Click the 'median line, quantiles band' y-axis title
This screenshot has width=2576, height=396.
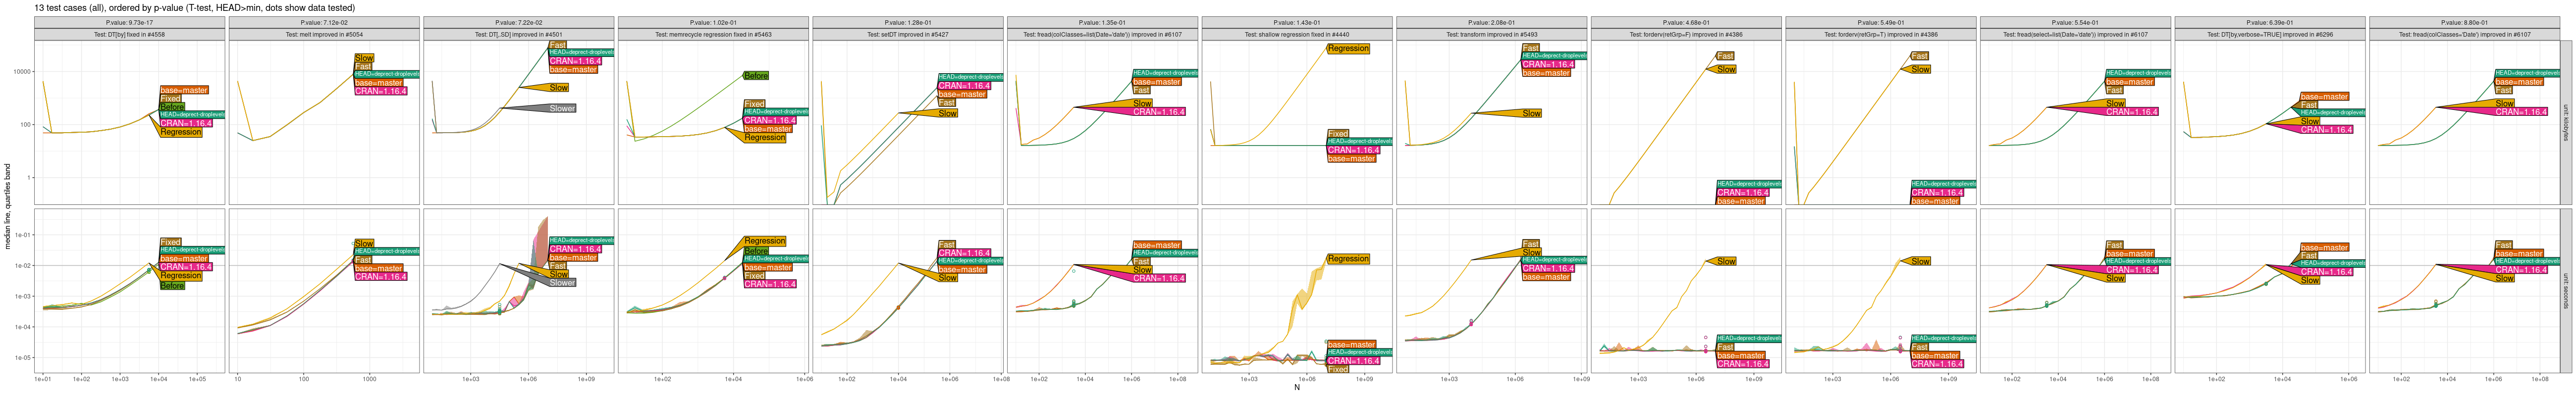(8, 207)
